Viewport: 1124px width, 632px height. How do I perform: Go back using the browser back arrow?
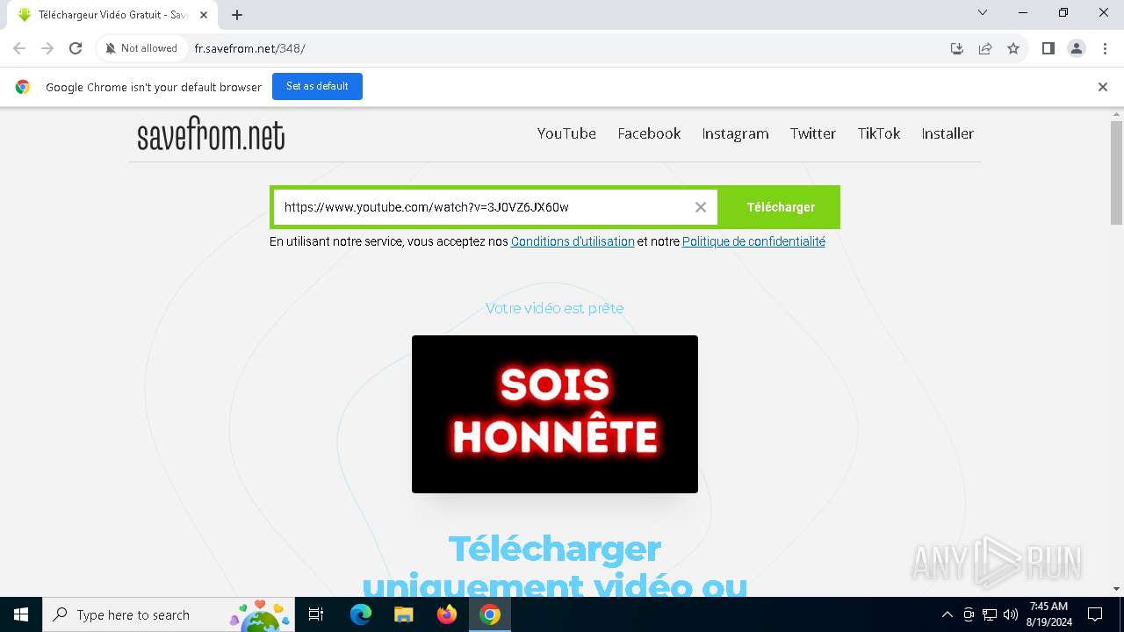[19, 48]
